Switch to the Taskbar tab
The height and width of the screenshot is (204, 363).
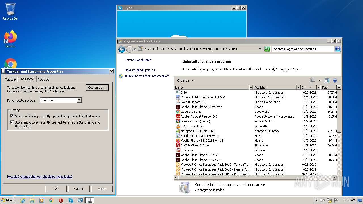(x=10, y=80)
